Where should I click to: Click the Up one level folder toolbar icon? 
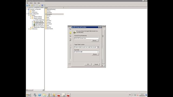(x=32, y=5)
